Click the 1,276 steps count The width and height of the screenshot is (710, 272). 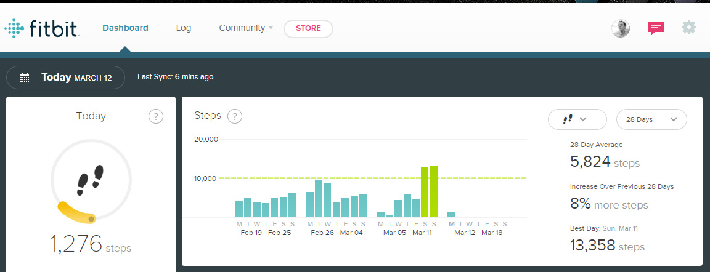[91, 244]
